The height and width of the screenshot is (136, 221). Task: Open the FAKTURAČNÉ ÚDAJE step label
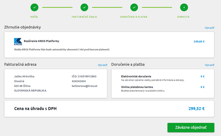(x=84, y=17)
